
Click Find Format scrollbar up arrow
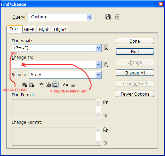98,102
